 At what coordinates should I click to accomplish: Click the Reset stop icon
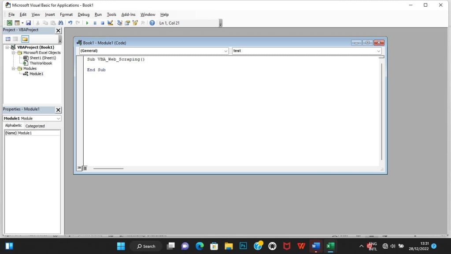(102, 23)
